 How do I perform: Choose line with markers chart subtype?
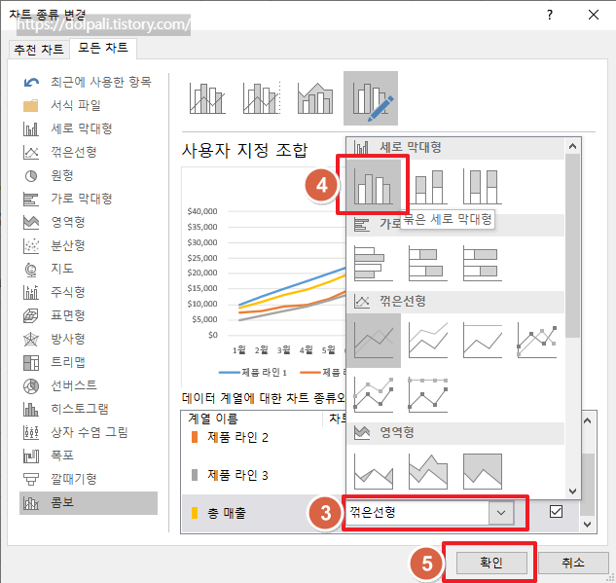(536, 341)
